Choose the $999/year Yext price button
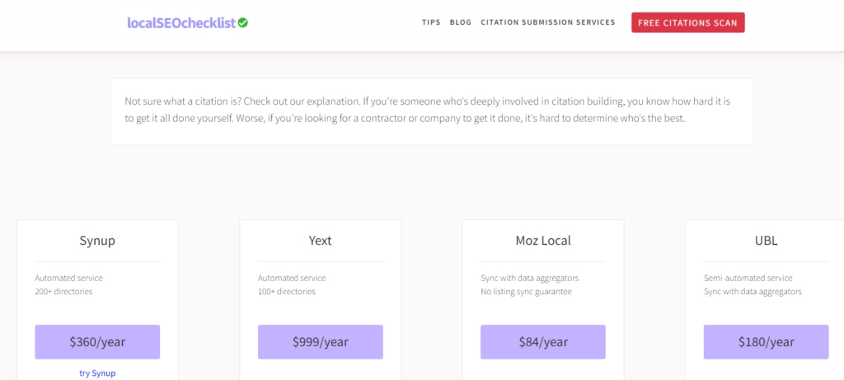 tap(320, 341)
